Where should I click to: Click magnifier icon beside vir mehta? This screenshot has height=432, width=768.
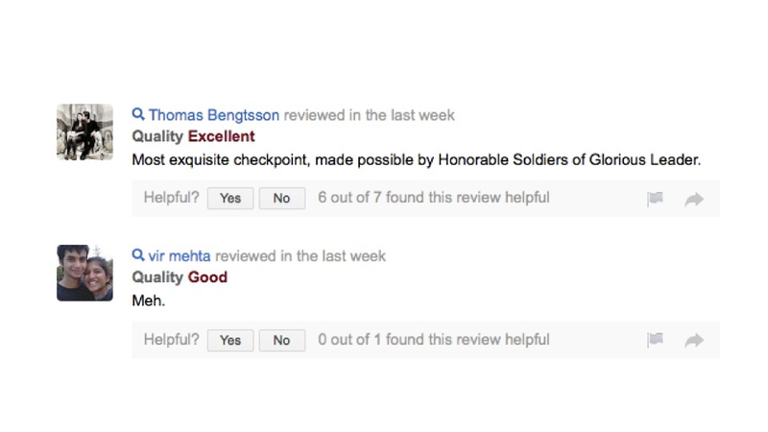[x=138, y=255]
